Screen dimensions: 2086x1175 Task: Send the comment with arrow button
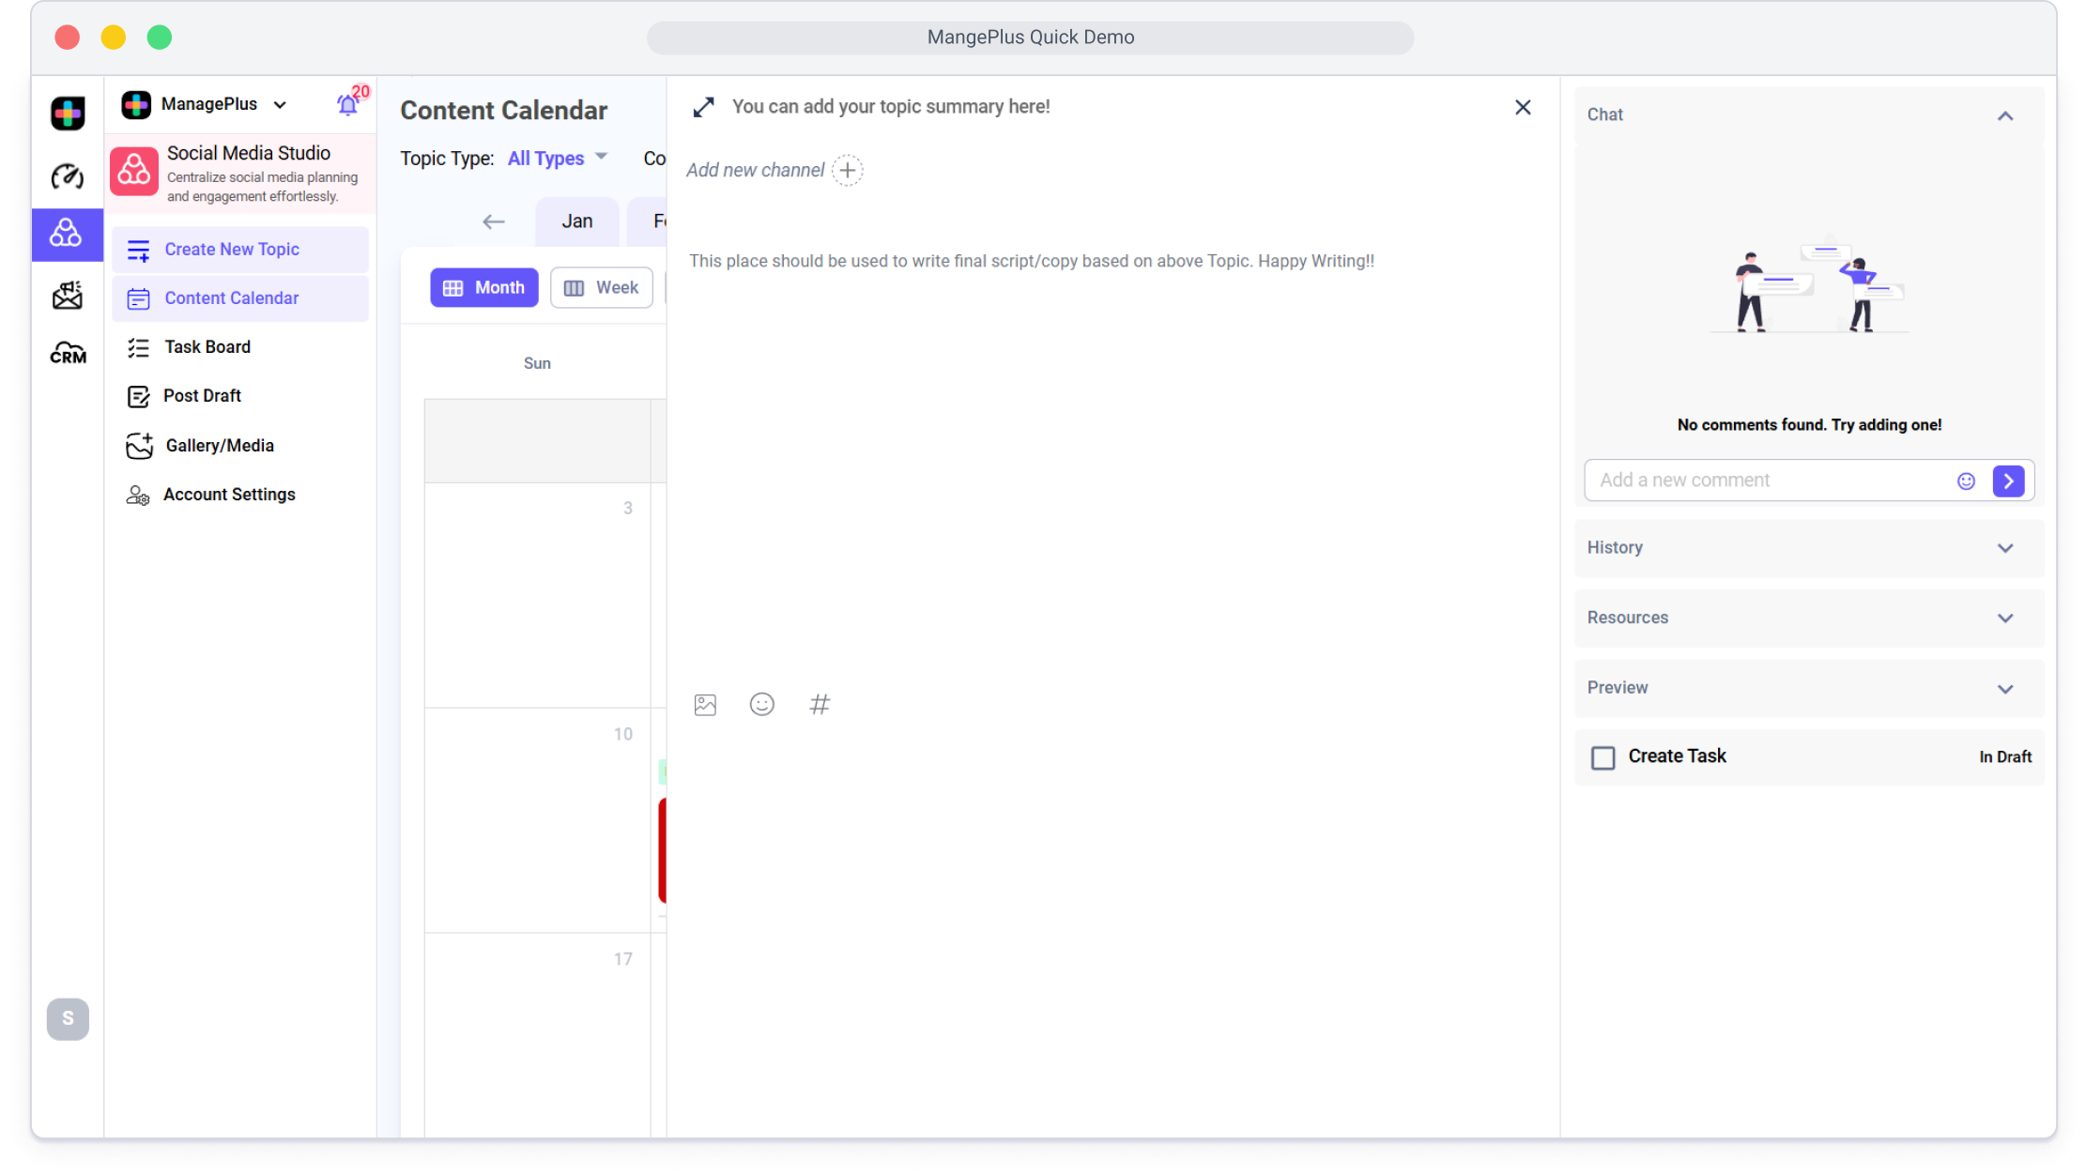click(2008, 481)
